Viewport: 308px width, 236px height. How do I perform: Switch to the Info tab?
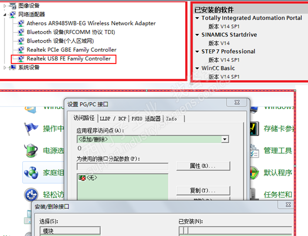[x=172, y=119]
